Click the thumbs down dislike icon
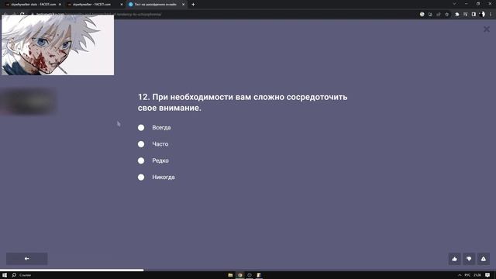The image size is (496, 279). coord(469,259)
